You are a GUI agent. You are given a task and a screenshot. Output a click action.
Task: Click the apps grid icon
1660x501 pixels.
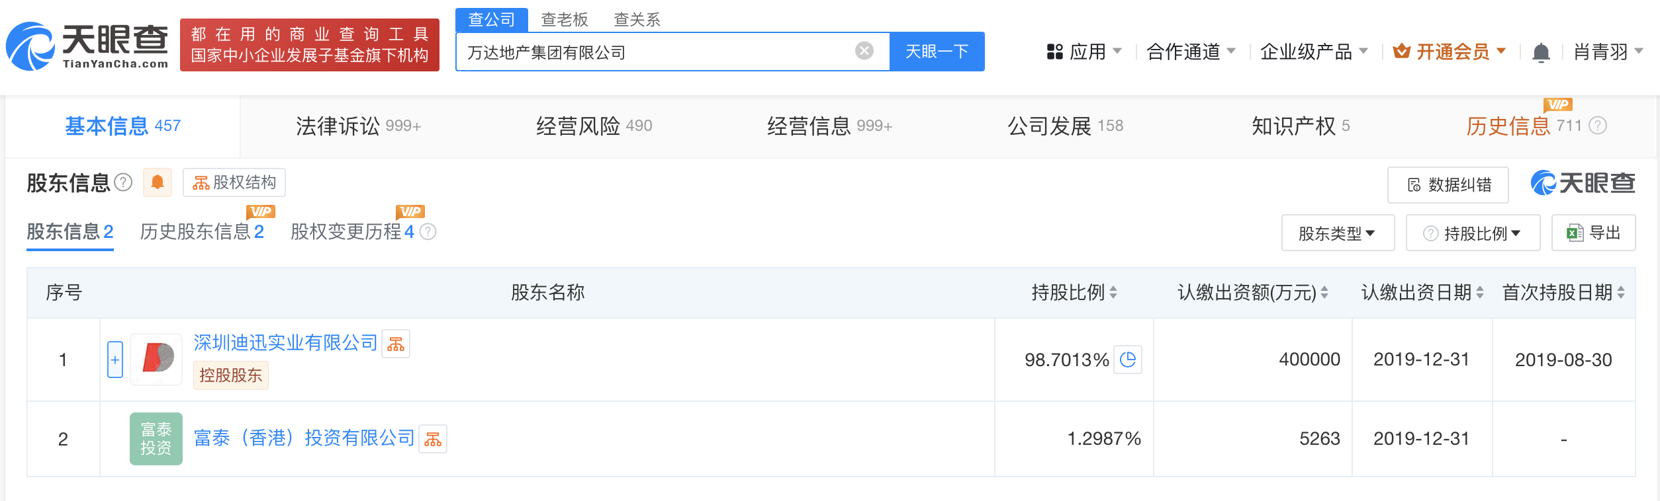(1054, 52)
